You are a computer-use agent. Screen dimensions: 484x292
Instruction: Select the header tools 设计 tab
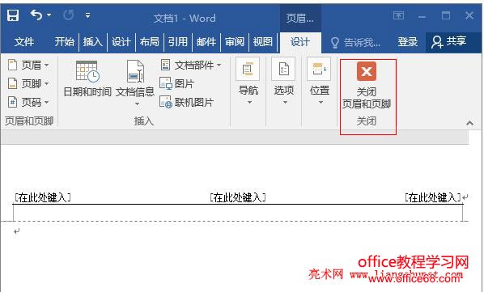[300, 42]
